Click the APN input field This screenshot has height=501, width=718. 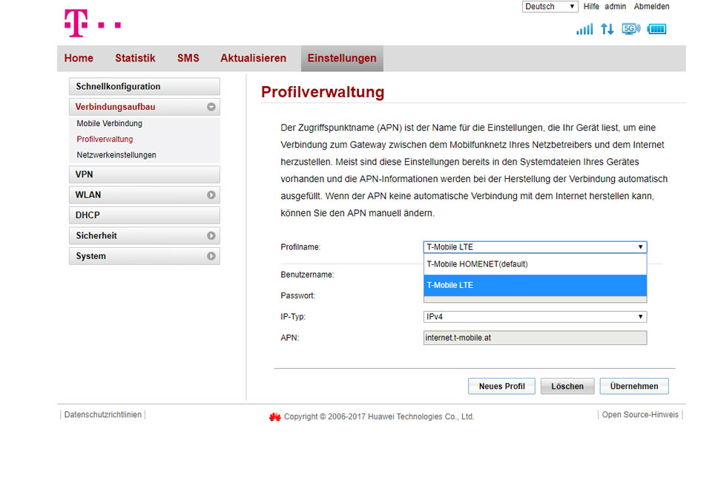[x=535, y=338]
